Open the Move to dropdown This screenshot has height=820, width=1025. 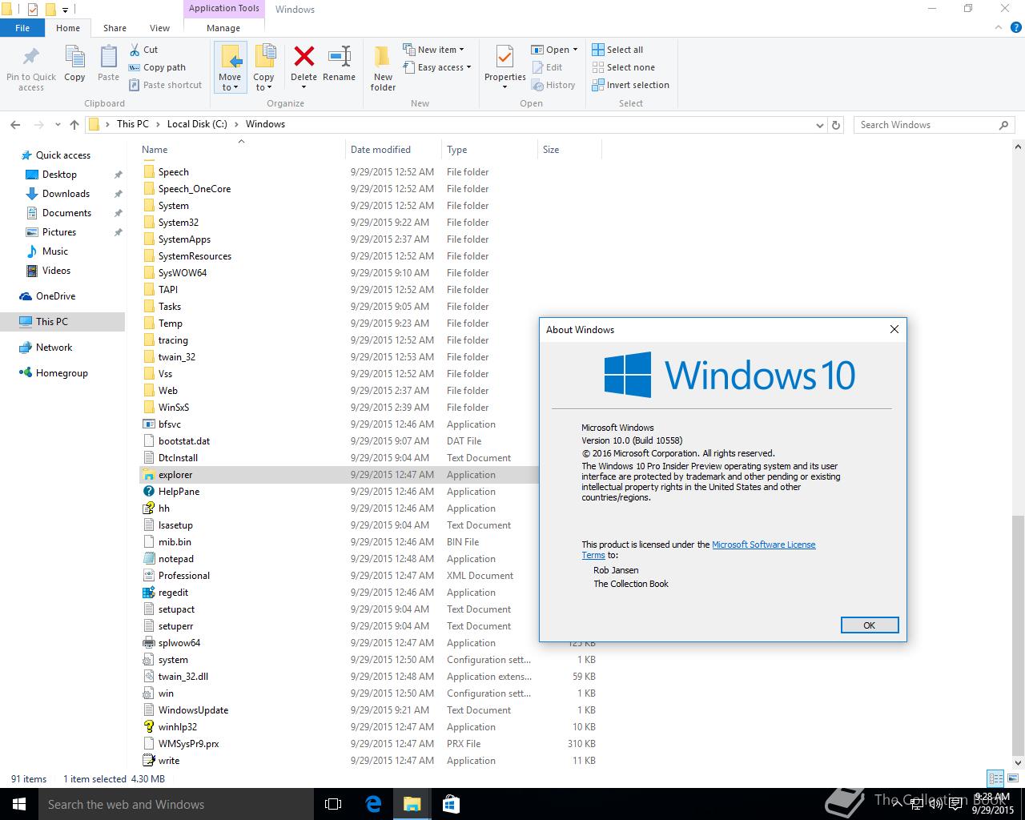point(230,88)
